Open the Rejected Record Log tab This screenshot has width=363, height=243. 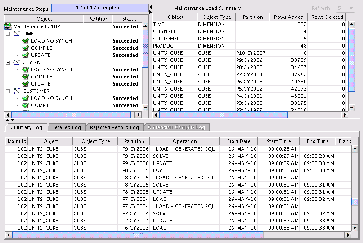114,127
